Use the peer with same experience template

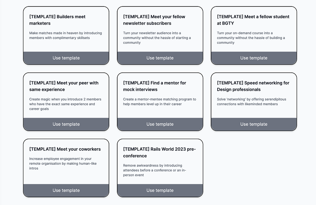pos(66,124)
